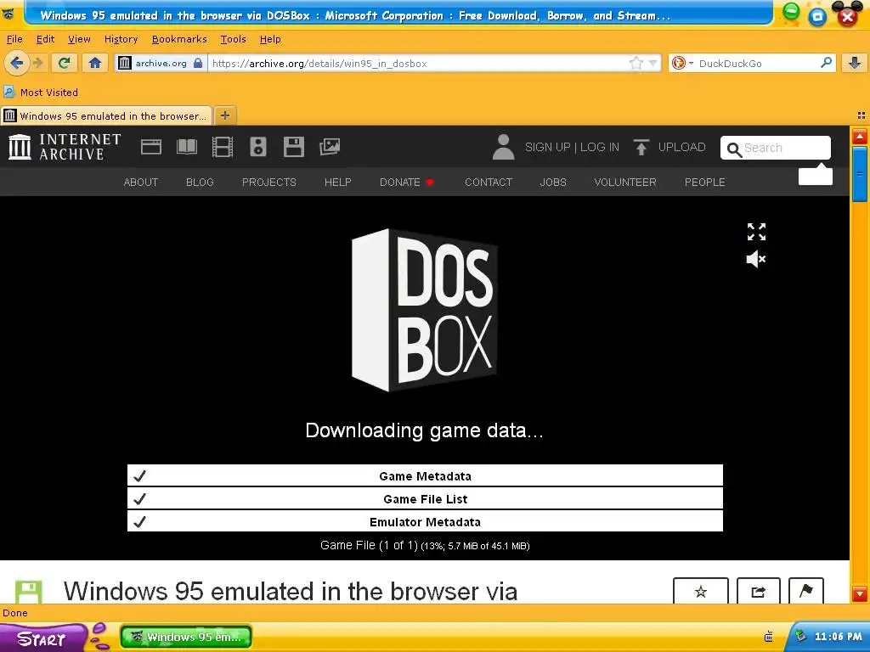Click the Internet Archive logo
The width and height of the screenshot is (870, 652).
coord(65,147)
